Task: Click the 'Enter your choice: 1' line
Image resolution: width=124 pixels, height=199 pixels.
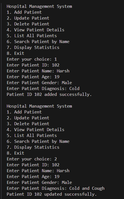Action: point(32,59)
